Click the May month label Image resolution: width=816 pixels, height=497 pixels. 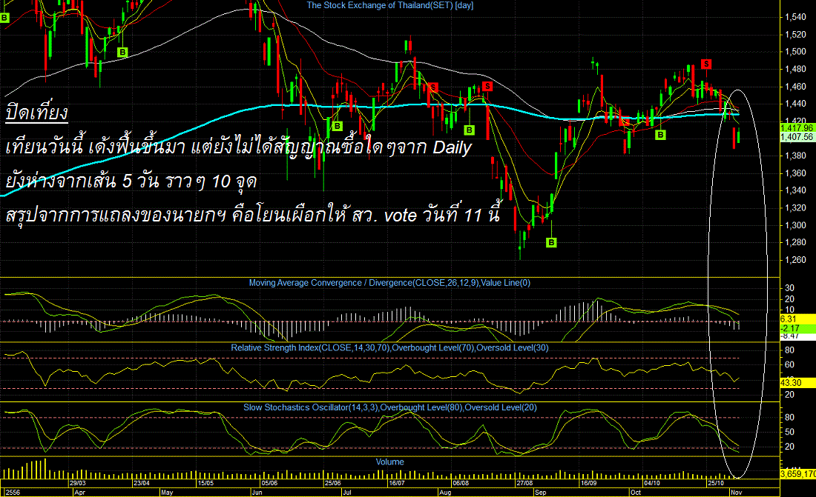tap(167, 493)
